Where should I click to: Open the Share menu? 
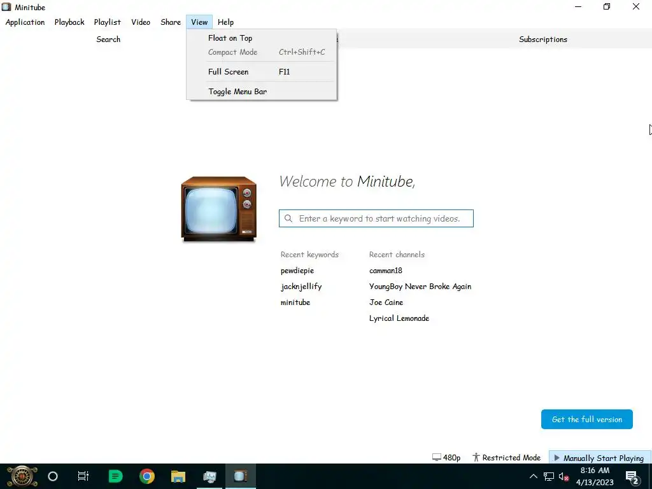[171, 22]
